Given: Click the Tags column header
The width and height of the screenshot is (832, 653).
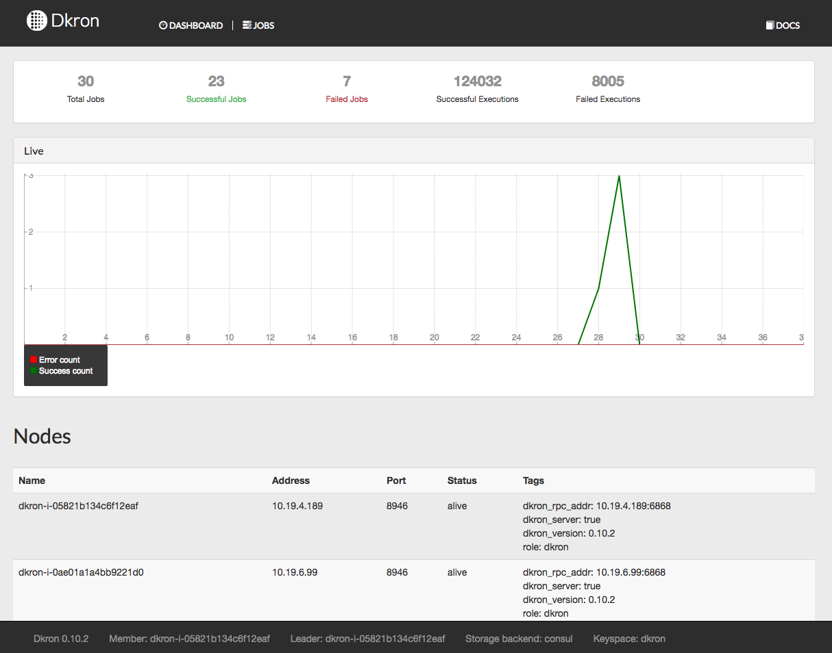Looking at the screenshot, I should tap(533, 481).
